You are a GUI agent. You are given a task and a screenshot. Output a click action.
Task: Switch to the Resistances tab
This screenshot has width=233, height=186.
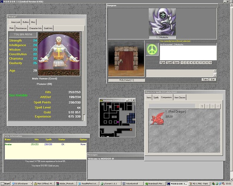click(x=21, y=28)
